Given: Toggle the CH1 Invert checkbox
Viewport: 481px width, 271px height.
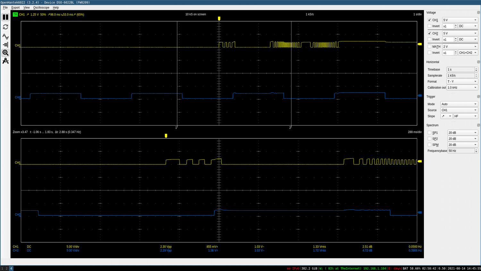Looking at the screenshot, I should click(x=429, y=26).
